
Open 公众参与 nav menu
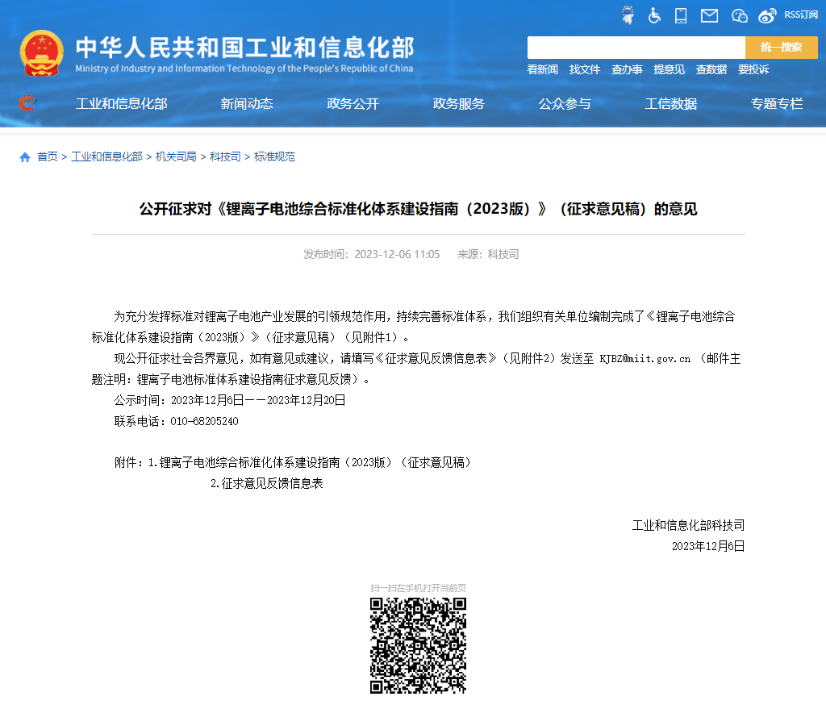pos(564,104)
